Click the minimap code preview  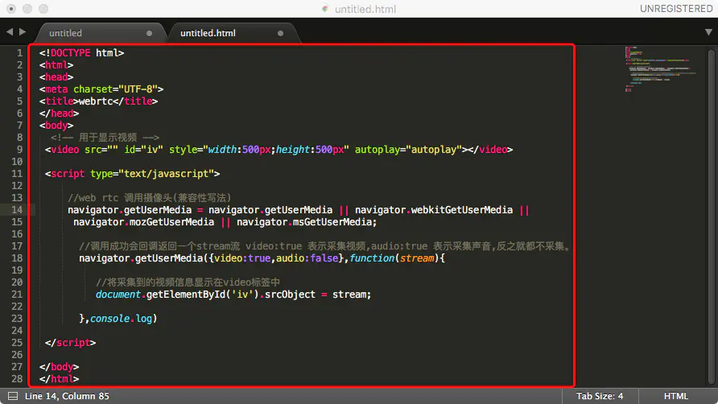pyautogui.click(x=660, y=68)
